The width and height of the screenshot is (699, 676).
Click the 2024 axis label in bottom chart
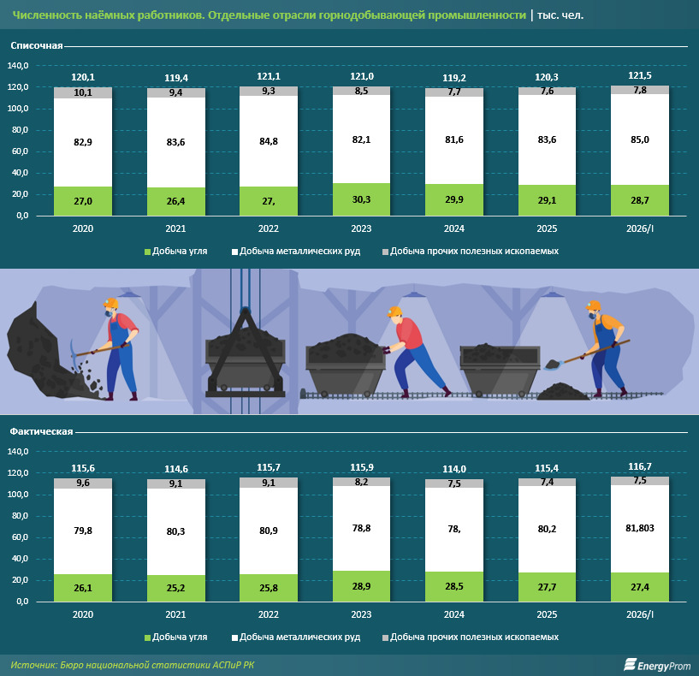(x=453, y=614)
